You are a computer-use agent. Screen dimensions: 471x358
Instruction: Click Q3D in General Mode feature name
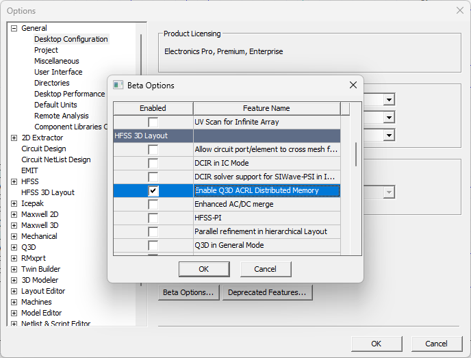(229, 245)
